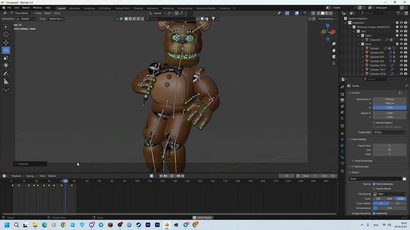
Task: Switch to the Modeling workspace tab
Action: (x=74, y=8)
